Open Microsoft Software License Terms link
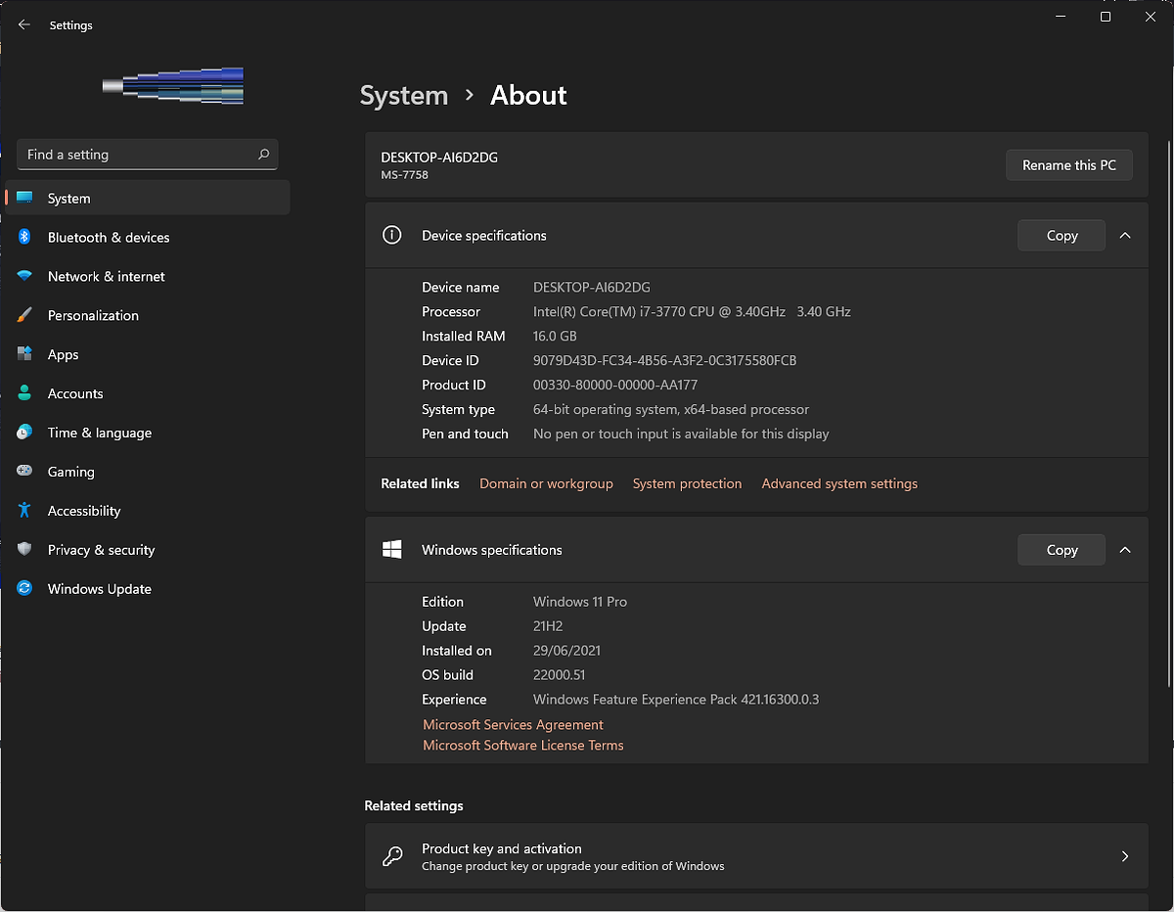 (x=522, y=746)
